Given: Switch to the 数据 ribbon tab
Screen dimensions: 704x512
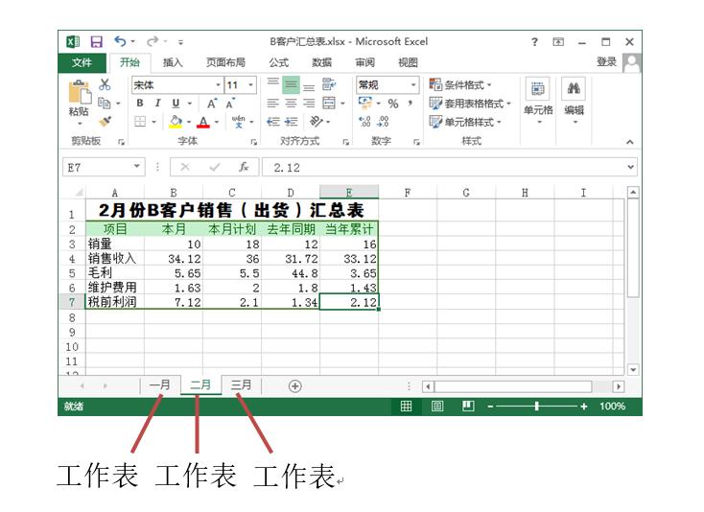Looking at the screenshot, I should (x=322, y=62).
